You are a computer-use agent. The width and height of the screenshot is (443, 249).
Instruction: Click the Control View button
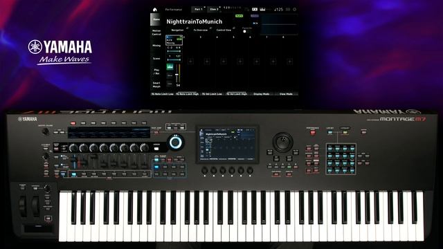pyautogui.click(x=224, y=30)
